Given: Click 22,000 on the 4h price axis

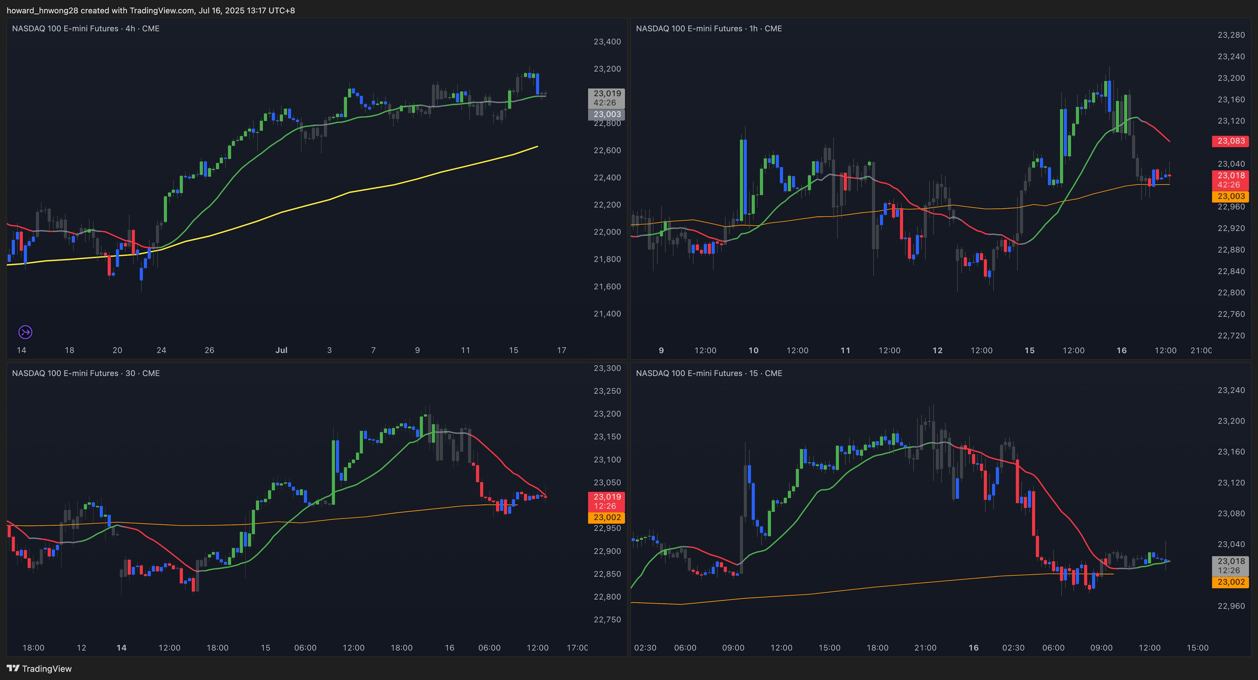Looking at the screenshot, I should point(607,232).
